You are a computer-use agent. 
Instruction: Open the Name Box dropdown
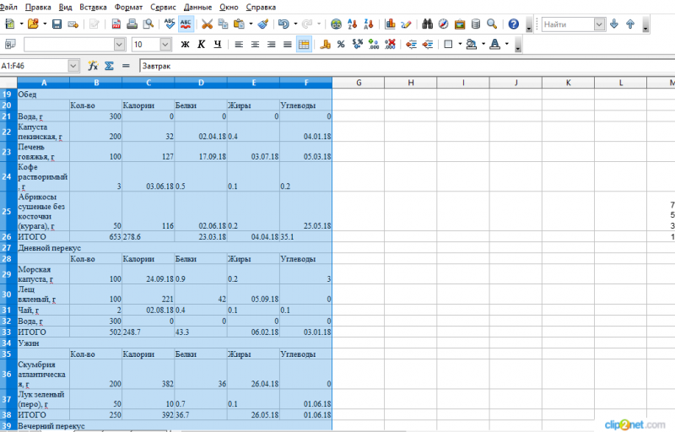click(x=73, y=65)
